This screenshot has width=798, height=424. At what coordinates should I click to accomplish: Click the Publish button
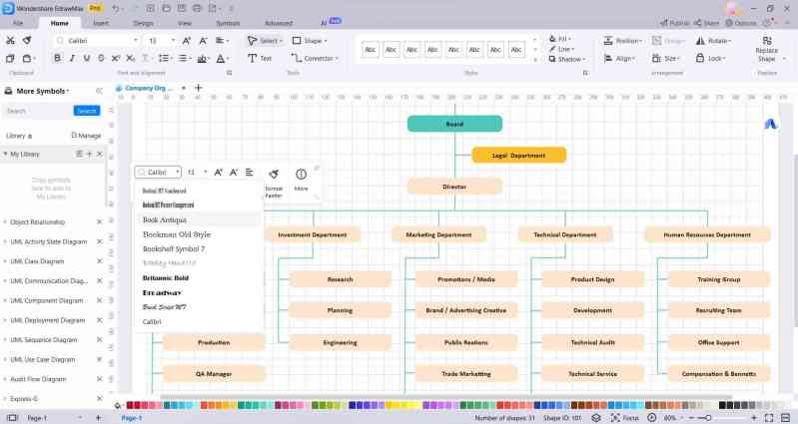tap(675, 23)
